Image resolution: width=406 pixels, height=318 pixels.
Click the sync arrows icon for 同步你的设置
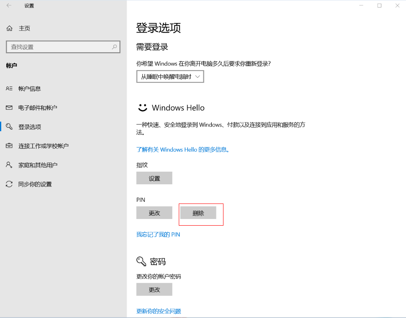(x=9, y=184)
